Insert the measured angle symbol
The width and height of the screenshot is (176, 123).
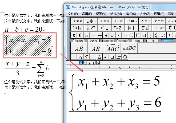pos(80,57)
